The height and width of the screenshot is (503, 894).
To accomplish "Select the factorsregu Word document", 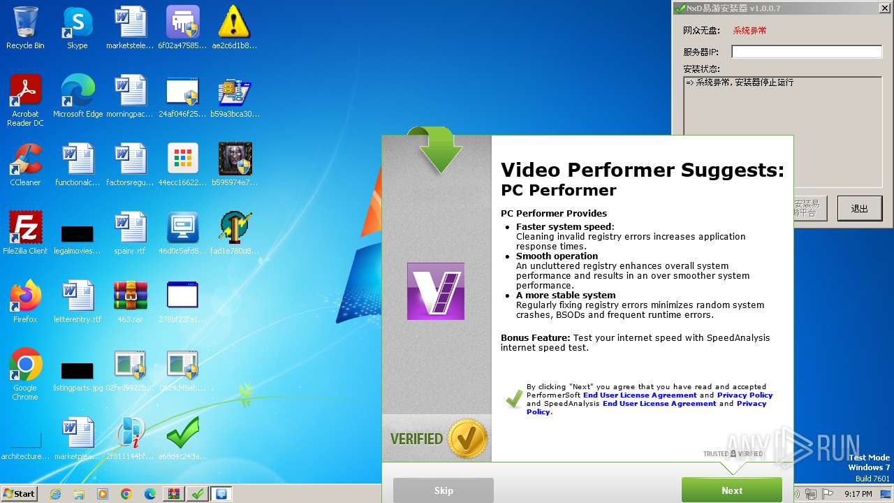I will pos(130,164).
